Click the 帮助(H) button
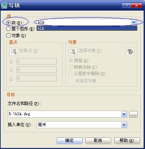Image resolution: width=145 pixels, height=149 pixels. (x=127, y=141)
